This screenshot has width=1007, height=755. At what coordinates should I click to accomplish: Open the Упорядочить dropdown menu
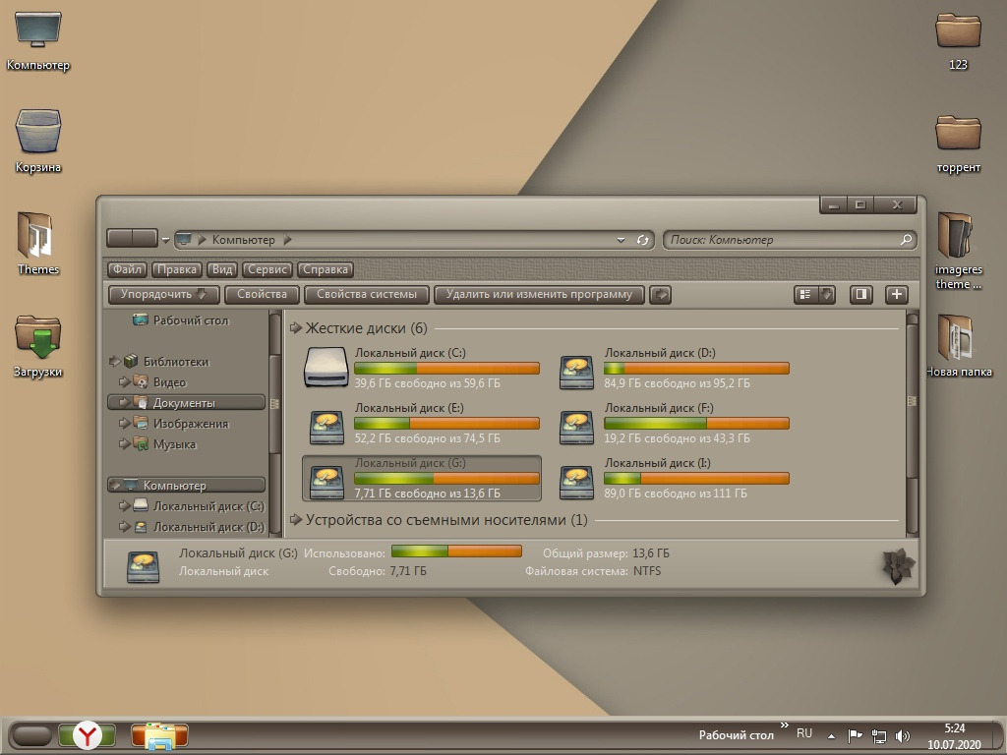(163, 294)
